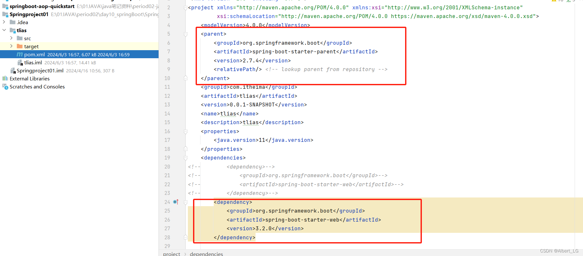Click the 2.7.4 version value
Screen dimensions: 583x256
(250, 61)
